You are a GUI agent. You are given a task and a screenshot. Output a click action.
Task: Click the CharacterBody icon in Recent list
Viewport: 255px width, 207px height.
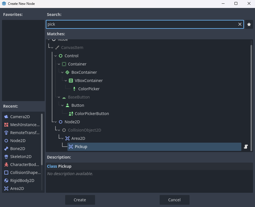tap(6, 165)
